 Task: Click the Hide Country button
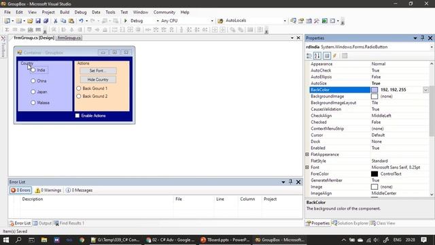click(x=98, y=80)
